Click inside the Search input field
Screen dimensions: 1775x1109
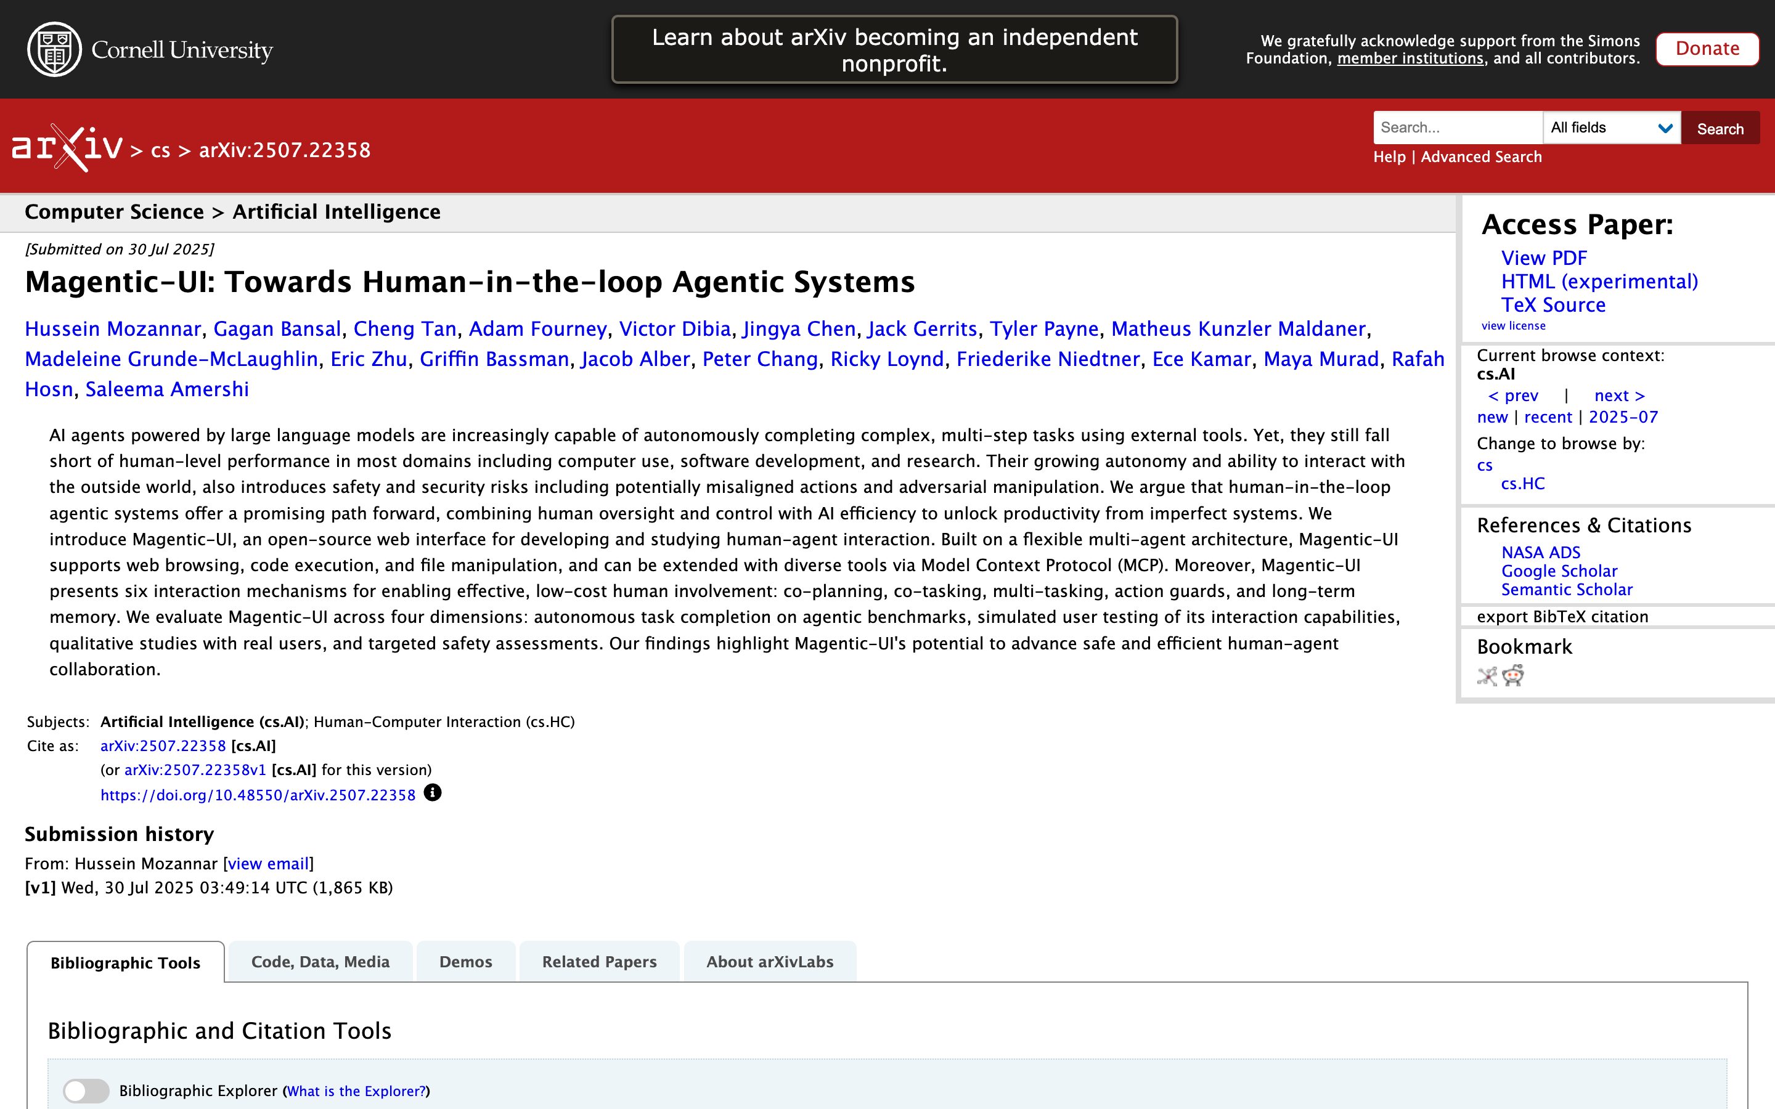[x=1458, y=128]
